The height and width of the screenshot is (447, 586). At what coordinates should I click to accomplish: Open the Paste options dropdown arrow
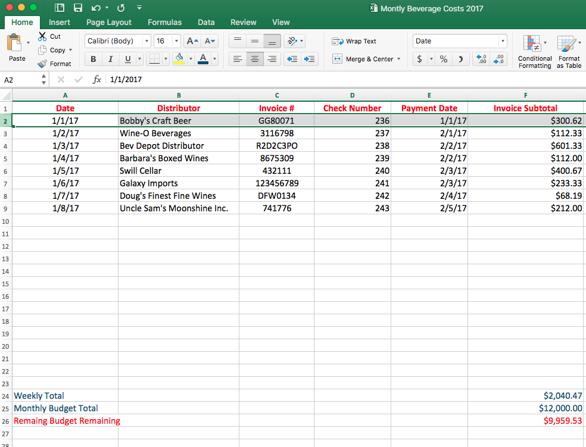[28, 43]
